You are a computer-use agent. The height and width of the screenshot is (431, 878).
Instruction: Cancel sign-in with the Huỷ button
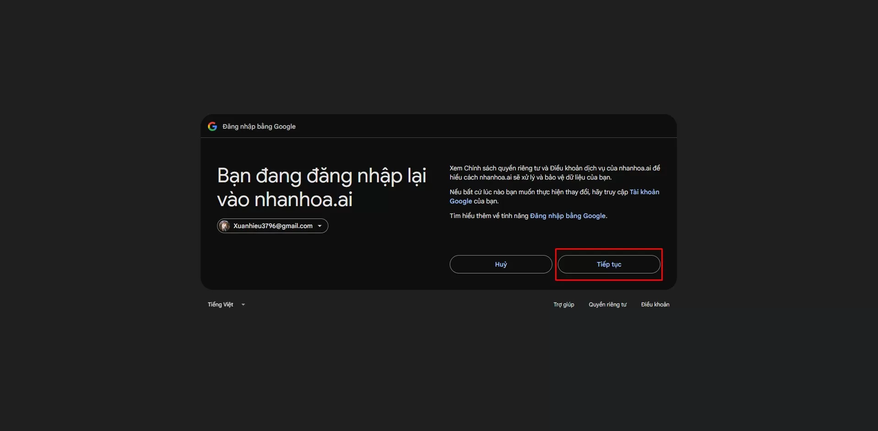coord(501,264)
